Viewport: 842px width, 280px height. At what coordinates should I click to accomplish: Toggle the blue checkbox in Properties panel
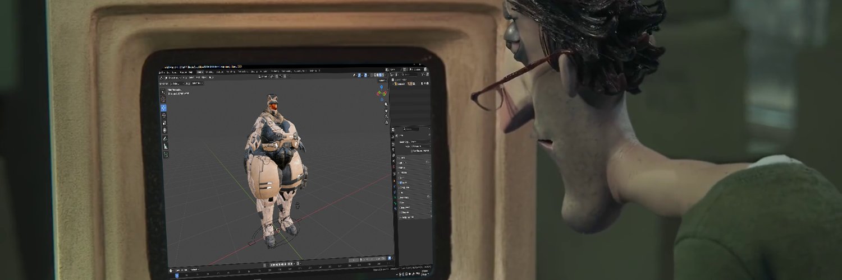pyautogui.click(x=401, y=183)
